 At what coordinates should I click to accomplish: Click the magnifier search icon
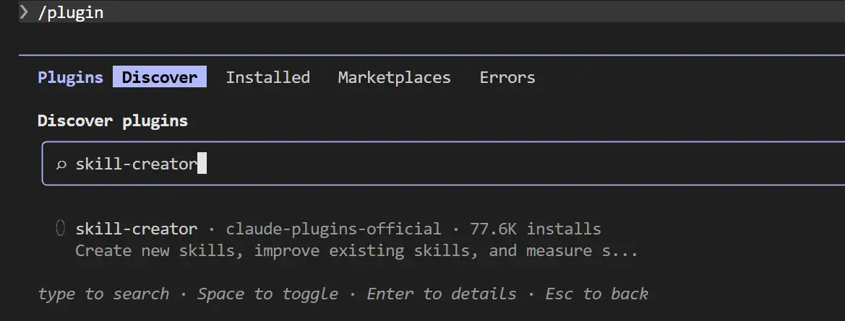pyautogui.click(x=61, y=164)
